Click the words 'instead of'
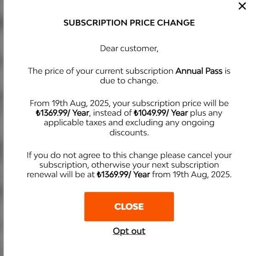Image resolution: width=253 pixels, height=256 pixels. (112, 113)
